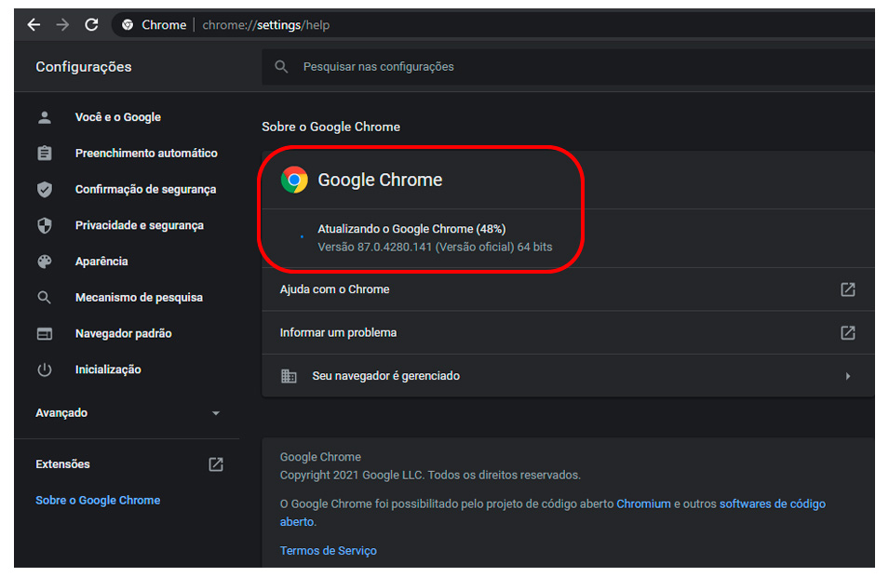Click the external link icon beside Extensões
The image size is (889, 577).
(x=216, y=464)
